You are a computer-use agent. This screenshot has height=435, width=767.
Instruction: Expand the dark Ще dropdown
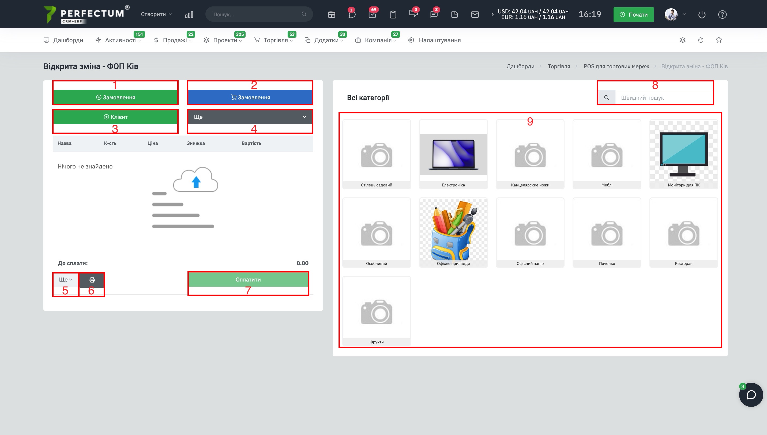coord(250,117)
